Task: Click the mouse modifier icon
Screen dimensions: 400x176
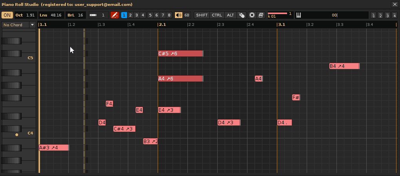Action: [242, 15]
